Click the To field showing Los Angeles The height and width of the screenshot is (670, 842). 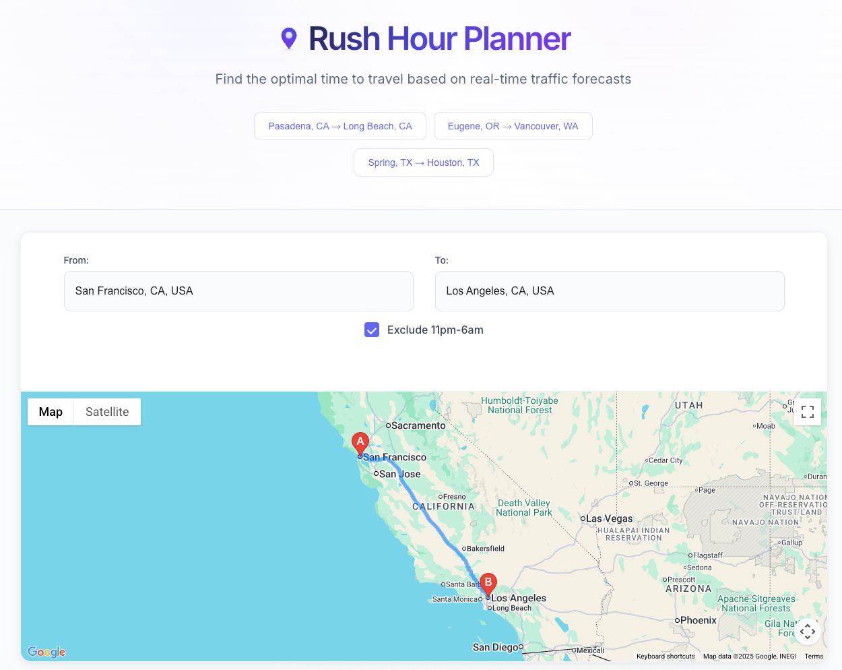point(610,291)
